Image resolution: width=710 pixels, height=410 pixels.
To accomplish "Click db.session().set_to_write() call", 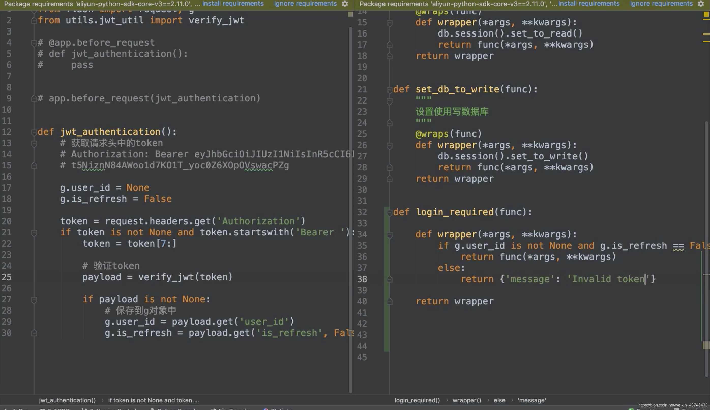I will 513,156.
